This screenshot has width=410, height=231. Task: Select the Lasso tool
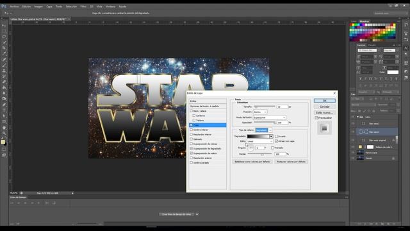tap(4, 37)
